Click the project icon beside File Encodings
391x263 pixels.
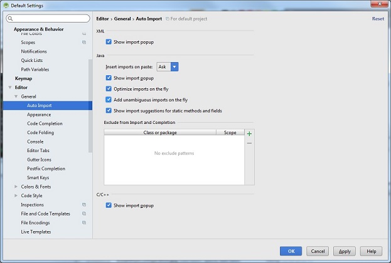tap(84, 223)
